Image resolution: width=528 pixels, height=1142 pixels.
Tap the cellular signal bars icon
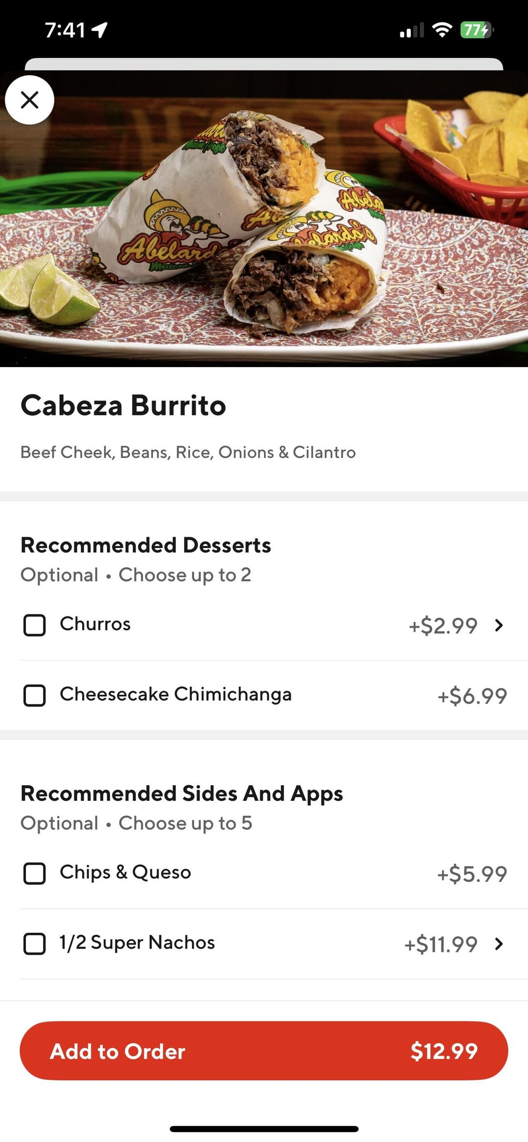411,30
